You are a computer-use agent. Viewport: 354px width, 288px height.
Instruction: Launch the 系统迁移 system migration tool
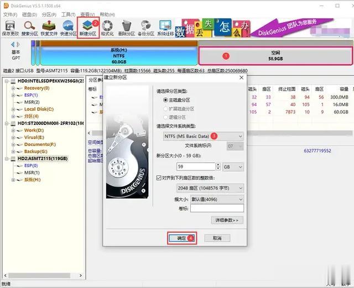click(165, 28)
